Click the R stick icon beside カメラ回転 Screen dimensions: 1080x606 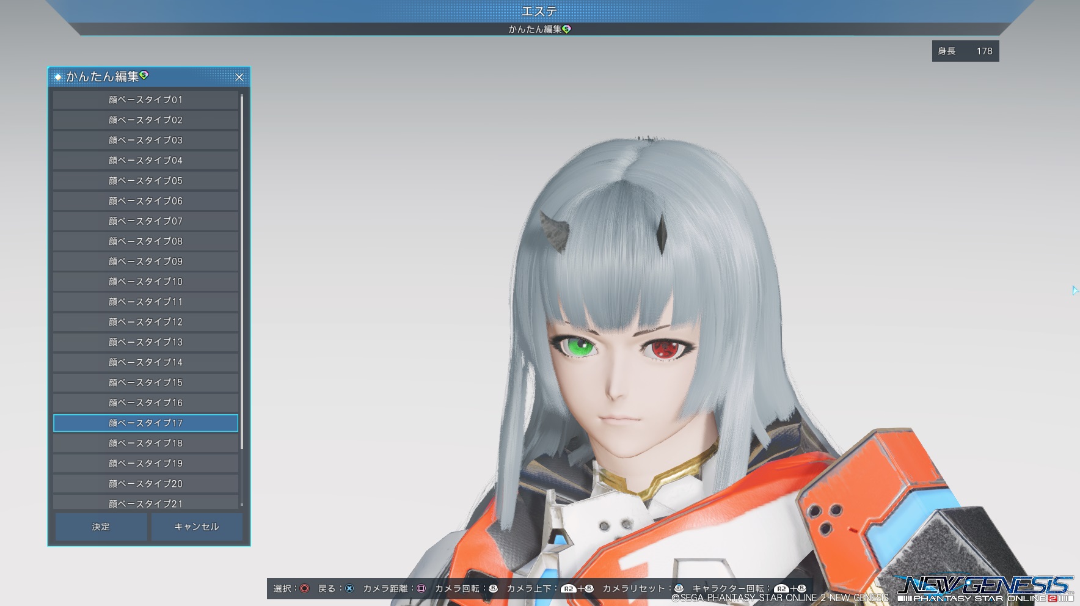tap(493, 588)
